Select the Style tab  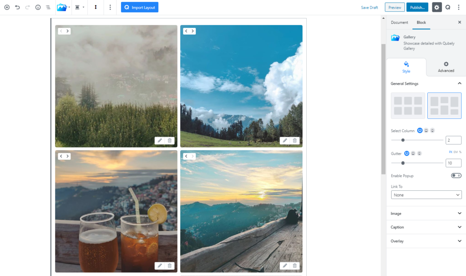pos(406,67)
